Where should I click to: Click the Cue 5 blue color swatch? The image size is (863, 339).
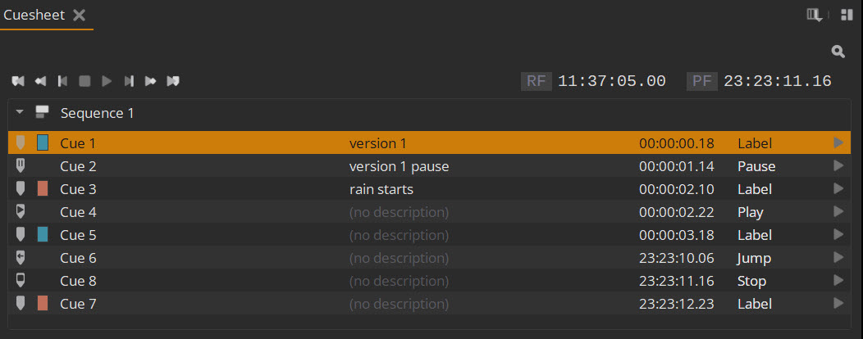(x=43, y=235)
